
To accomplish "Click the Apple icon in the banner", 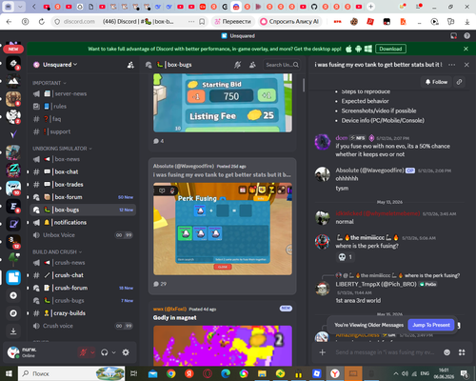I will (x=348, y=49).
